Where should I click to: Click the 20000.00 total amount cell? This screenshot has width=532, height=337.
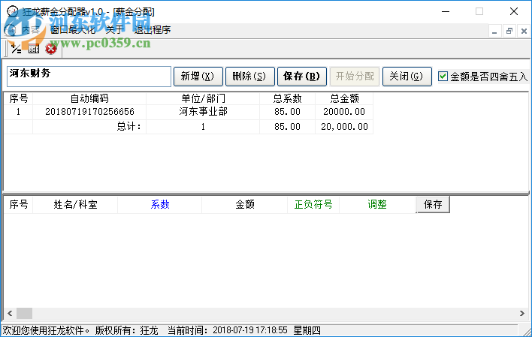pyautogui.click(x=344, y=112)
